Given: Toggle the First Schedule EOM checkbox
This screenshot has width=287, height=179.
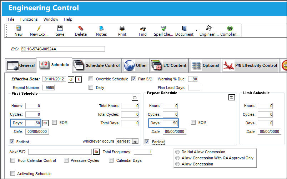Looking at the screenshot, I should click(54, 123).
